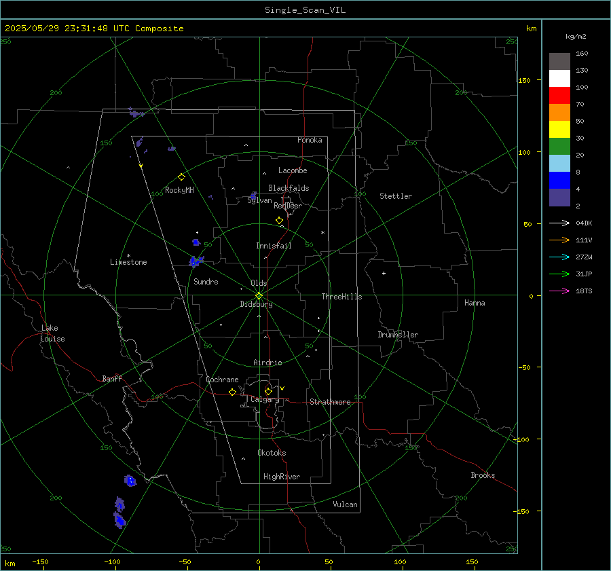Click the red 70-100 legend color block
This screenshot has width=611, height=571.
point(559,96)
